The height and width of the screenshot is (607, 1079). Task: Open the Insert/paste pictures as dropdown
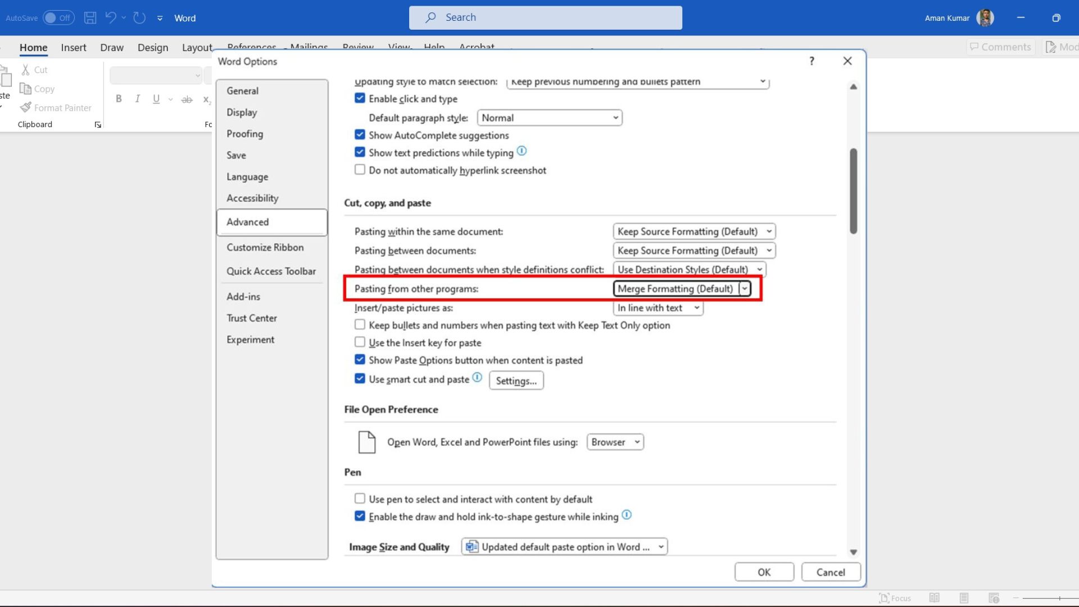[x=696, y=307]
